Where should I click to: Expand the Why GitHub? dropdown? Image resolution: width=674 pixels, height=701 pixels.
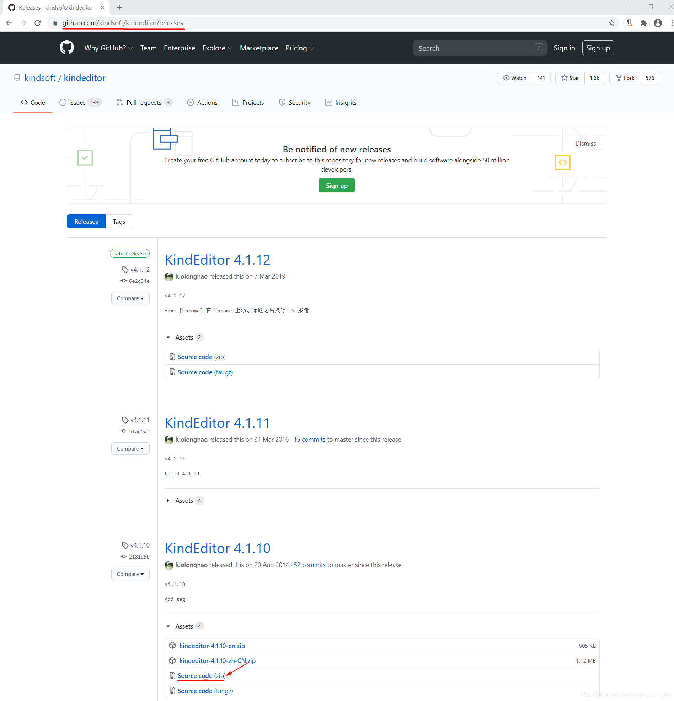(109, 48)
